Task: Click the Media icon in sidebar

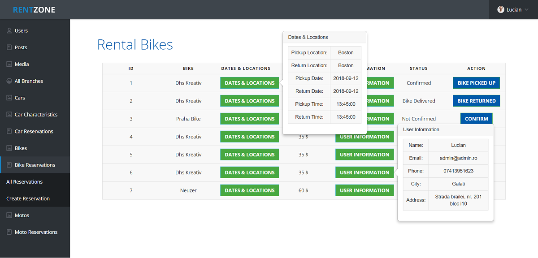Action: 9,64
